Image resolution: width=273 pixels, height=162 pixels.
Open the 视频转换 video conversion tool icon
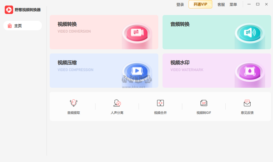pos(137,33)
